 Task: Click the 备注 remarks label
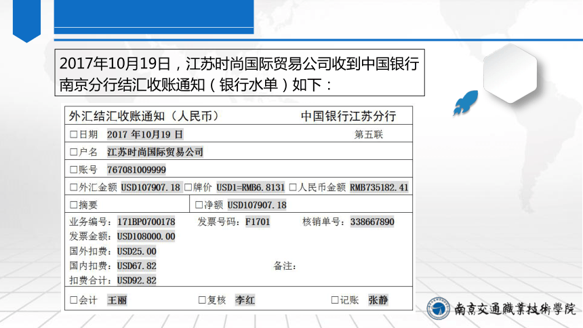285,266
